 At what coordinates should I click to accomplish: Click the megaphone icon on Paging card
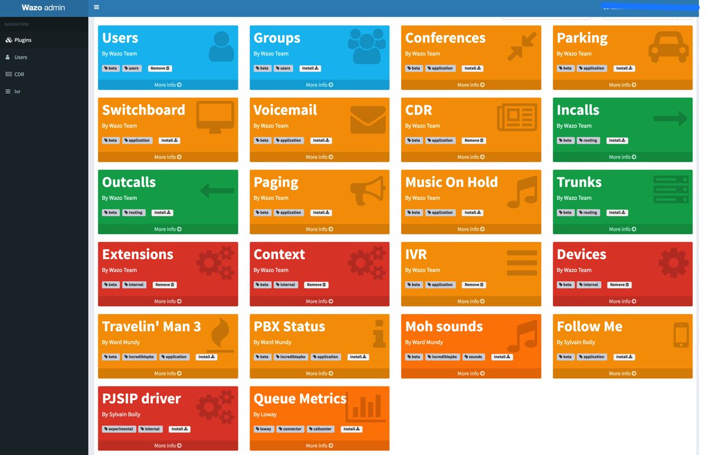[368, 191]
